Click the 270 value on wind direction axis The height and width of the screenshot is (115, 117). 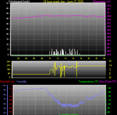[8, 65]
